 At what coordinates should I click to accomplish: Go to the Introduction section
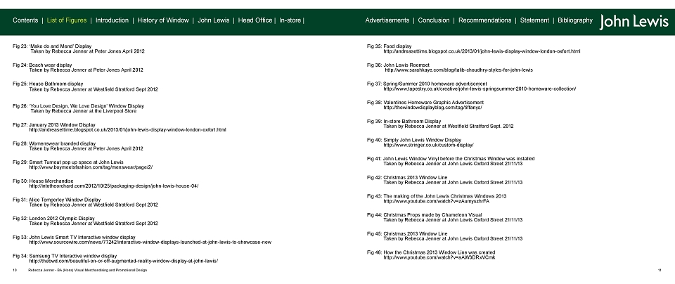(112, 20)
